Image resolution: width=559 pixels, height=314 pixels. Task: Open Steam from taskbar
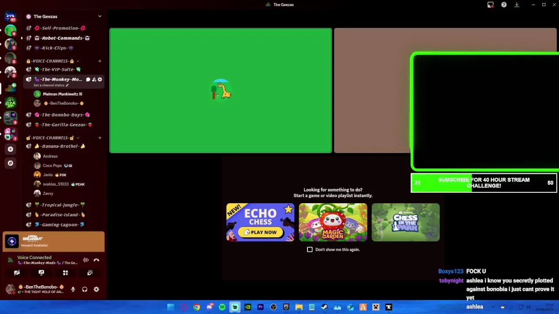pyautogui.click(x=324, y=307)
